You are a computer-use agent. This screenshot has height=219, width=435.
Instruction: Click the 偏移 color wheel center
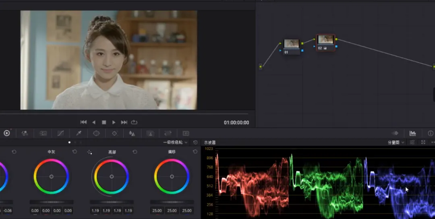coord(172,176)
